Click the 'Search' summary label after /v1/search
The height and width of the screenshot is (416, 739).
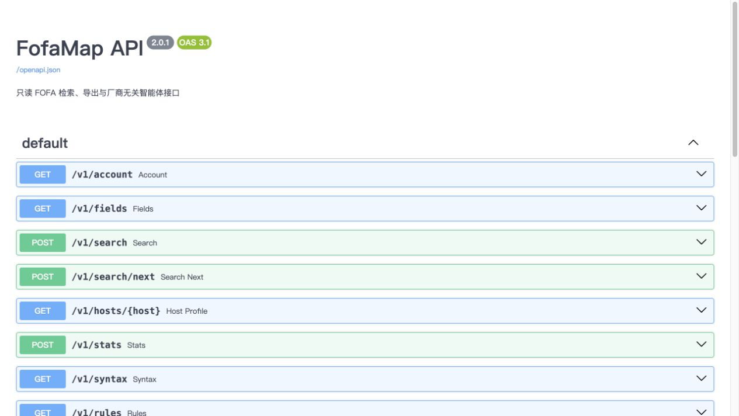tap(145, 243)
